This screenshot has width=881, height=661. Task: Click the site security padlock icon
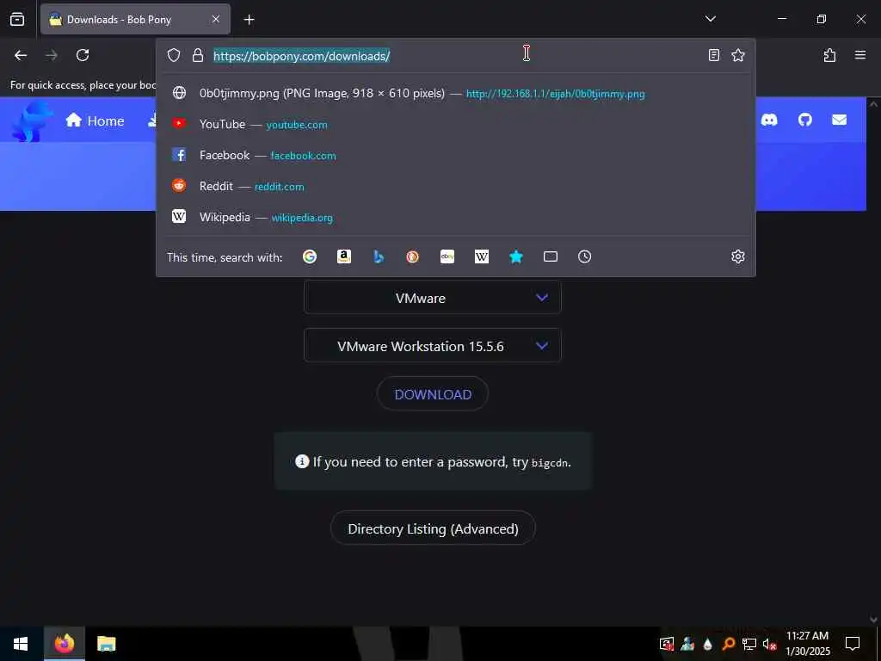click(x=197, y=55)
